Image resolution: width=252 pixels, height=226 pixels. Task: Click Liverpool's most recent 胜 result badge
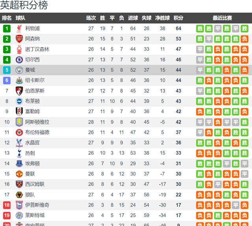(245, 29)
